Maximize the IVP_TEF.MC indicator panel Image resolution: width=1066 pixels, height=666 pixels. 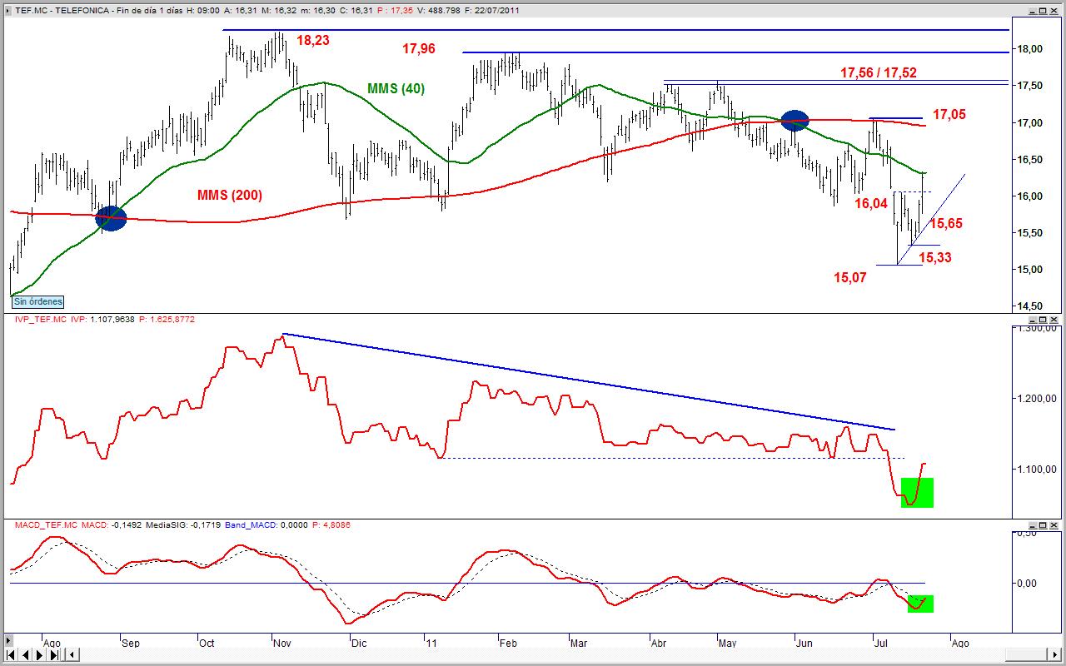coord(1044,320)
